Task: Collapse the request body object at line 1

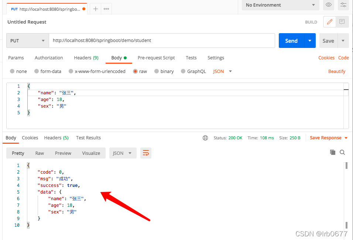Action: 28,86
